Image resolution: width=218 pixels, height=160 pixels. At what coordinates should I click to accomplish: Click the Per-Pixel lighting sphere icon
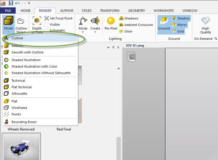(111, 21)
